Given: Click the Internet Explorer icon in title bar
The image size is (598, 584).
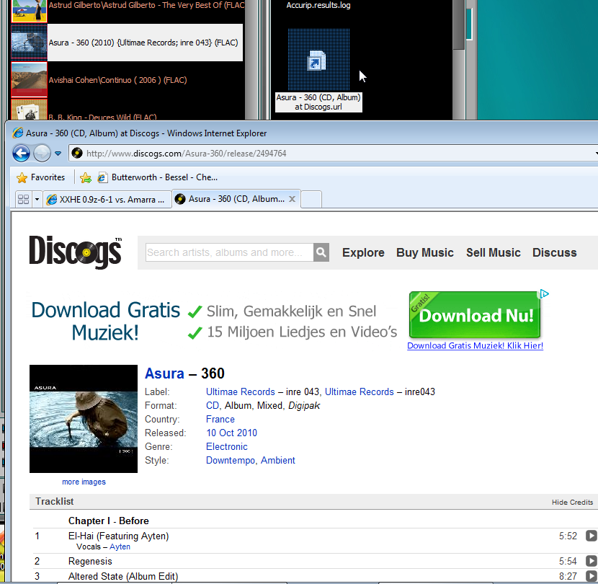Looking at the screenshot, I should pos(18,133).
